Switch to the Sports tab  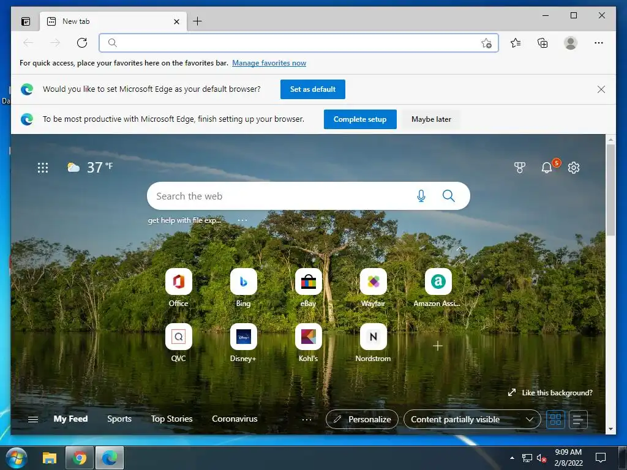click(x=119, y=419)
